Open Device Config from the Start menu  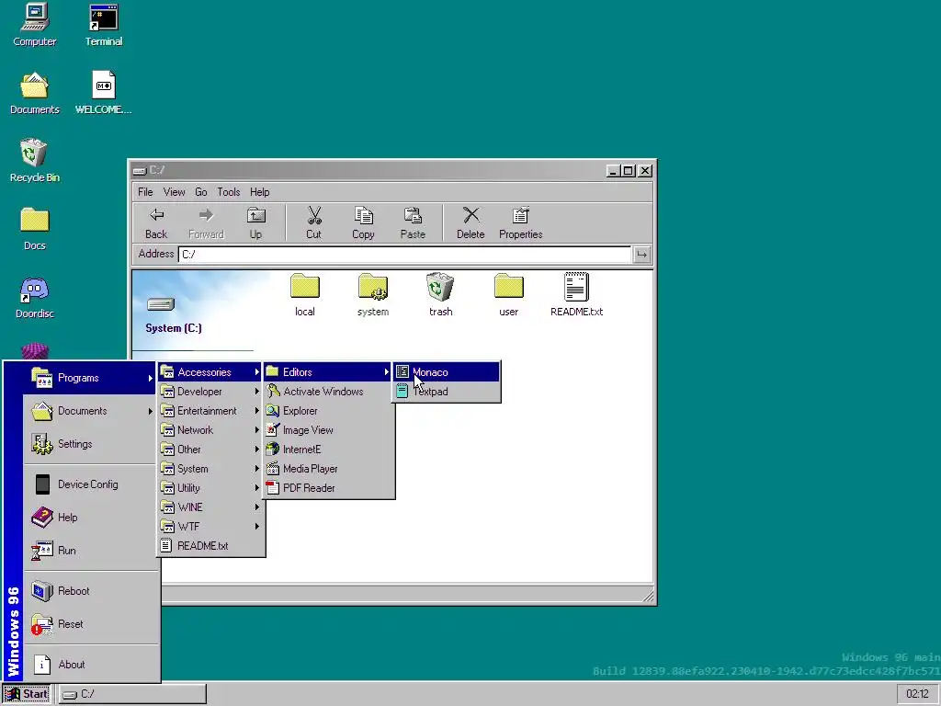(x=91, y=484)
